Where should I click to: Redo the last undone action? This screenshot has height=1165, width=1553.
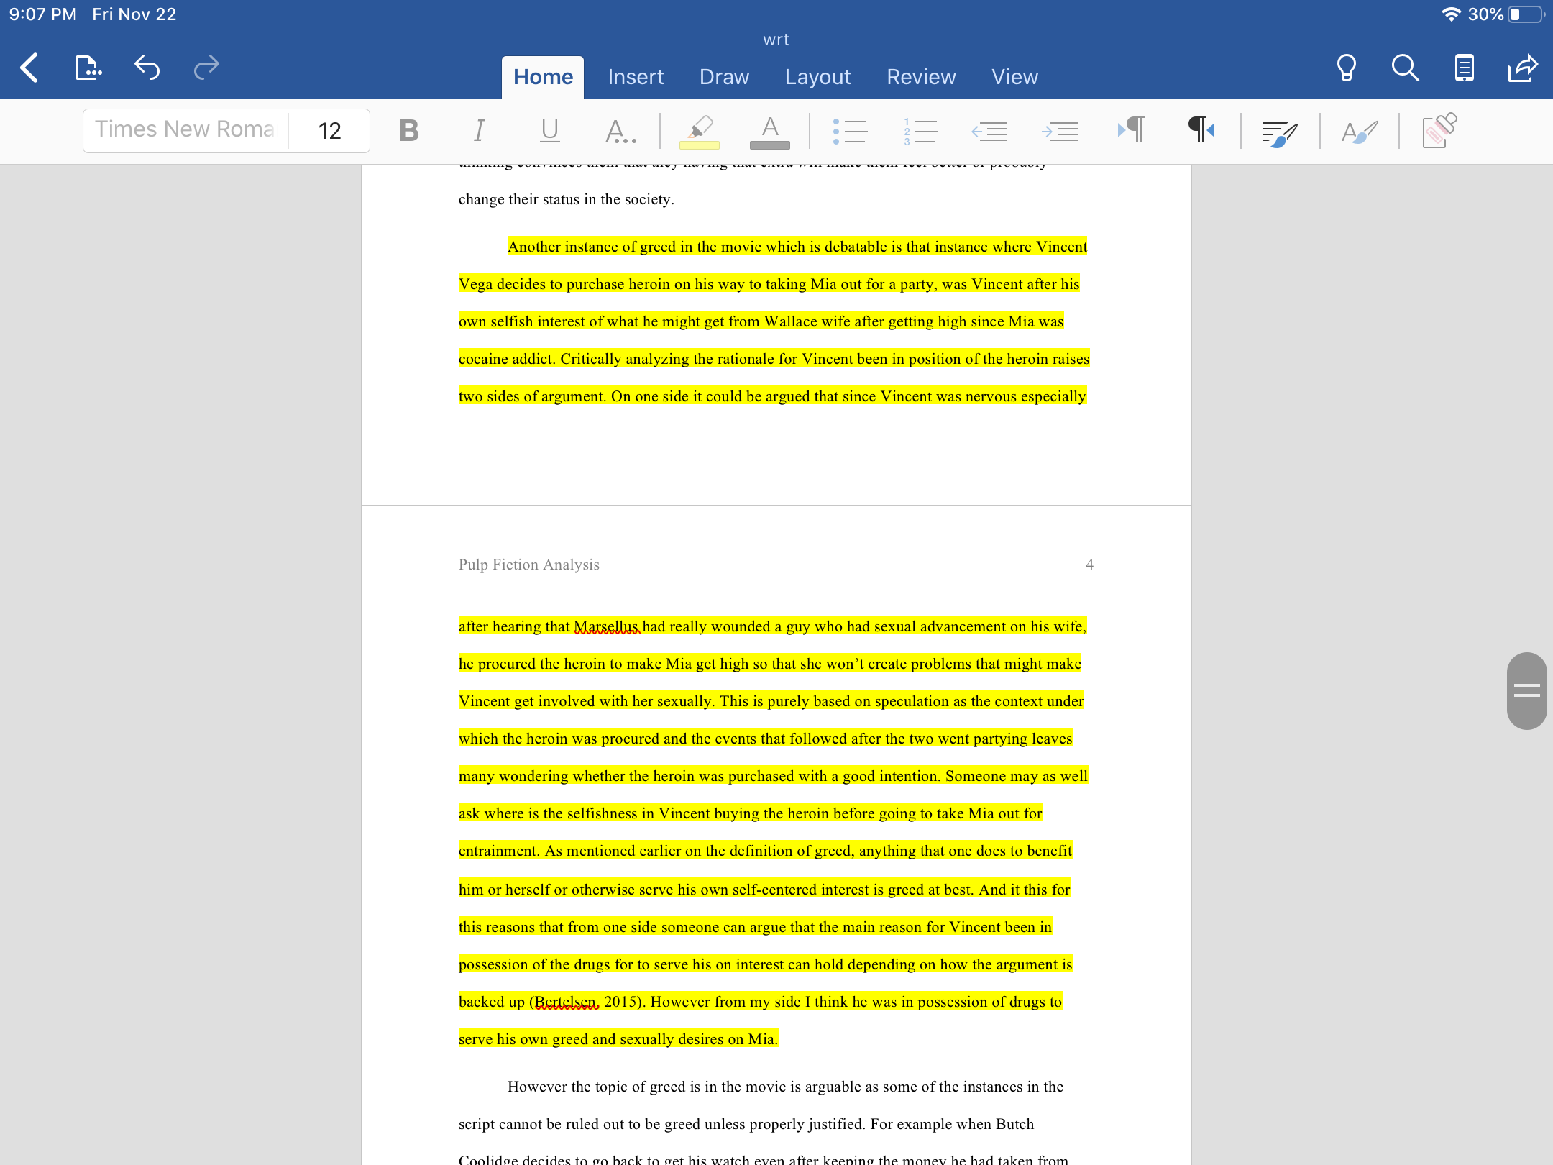coord(207,68)
